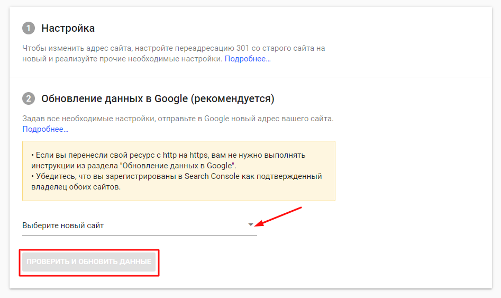Screen dimensions: 501x298
Task: Click the words Search Console in the notice
Action: click(212, 176)
